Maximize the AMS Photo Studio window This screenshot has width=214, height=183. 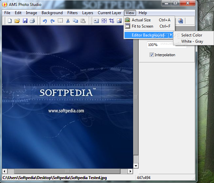(175, 3)
